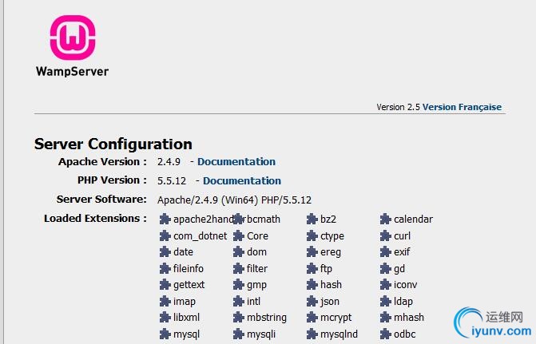Viewport: 536px width, 344px height.
Task: Click the puzzle icon beside mysql
Action: click(x=165, y=334)
